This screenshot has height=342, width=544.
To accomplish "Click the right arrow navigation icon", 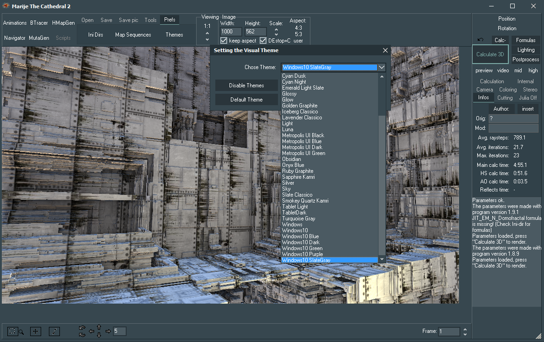I will [x=108, y=331].
